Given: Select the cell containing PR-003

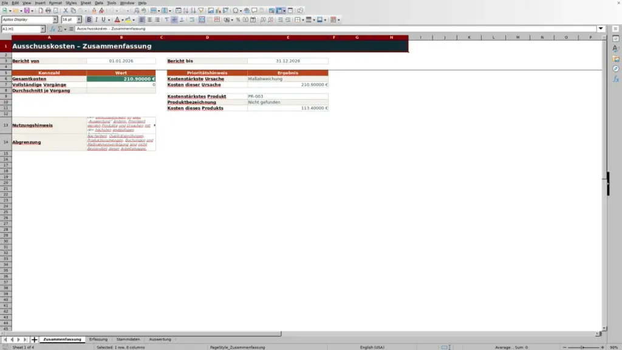Looking at the screenshot, I should coord(287,97).
